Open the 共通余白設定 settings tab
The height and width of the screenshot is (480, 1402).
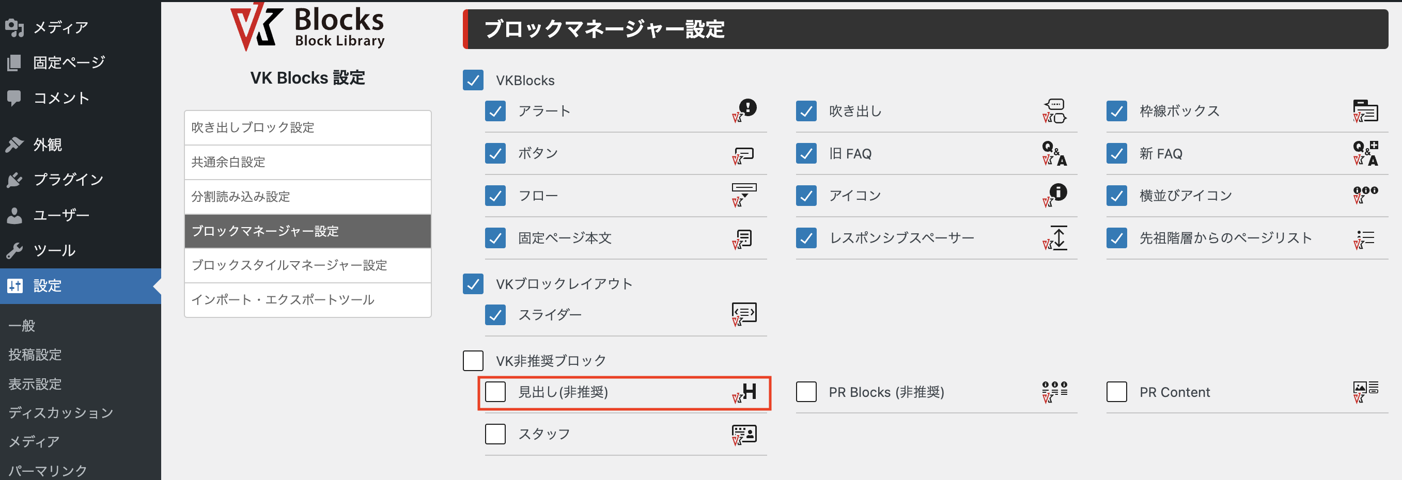[307, 162]
